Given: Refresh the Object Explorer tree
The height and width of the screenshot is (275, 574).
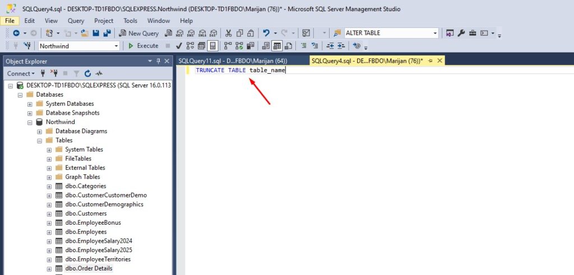Looking at the screenshot, I should [87, 73].
